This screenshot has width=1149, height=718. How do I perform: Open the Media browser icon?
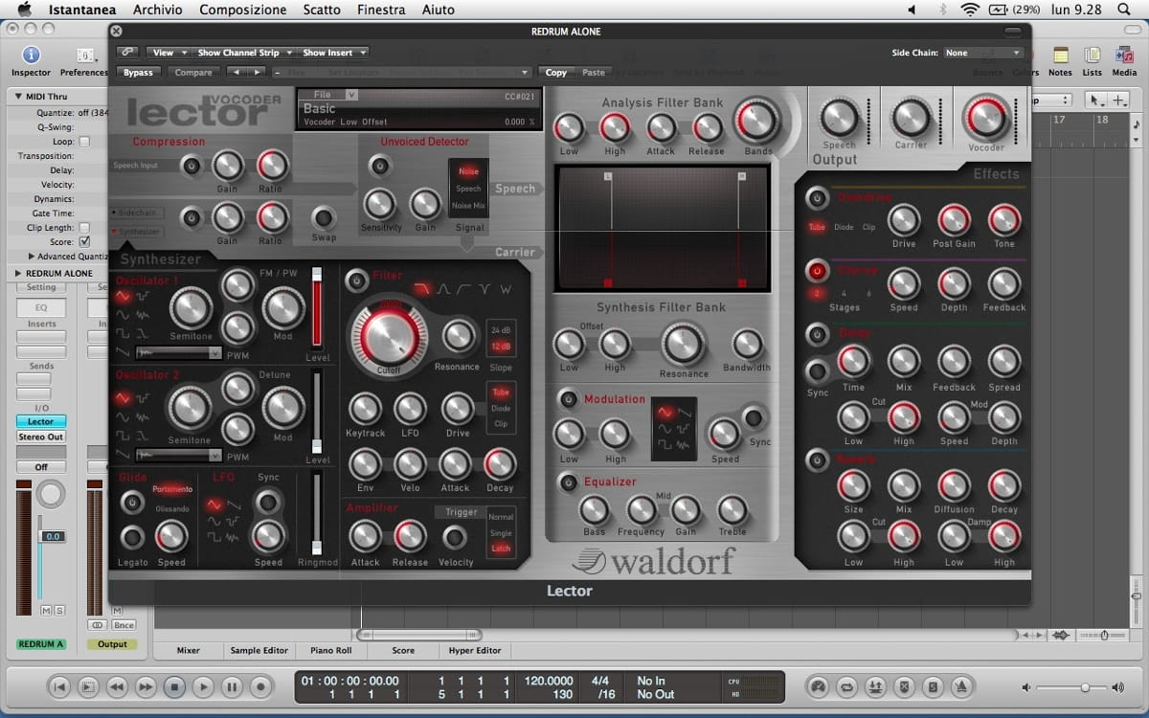click(x=1124, y=56)
